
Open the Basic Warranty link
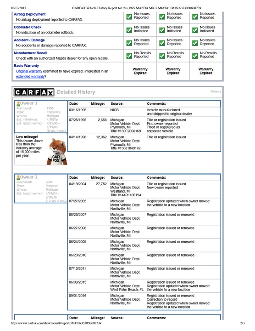tap(26, 66)
